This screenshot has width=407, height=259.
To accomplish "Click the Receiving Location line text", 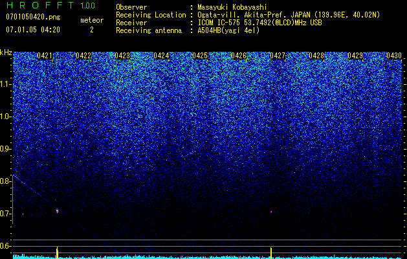I will (x=248, y=15).
